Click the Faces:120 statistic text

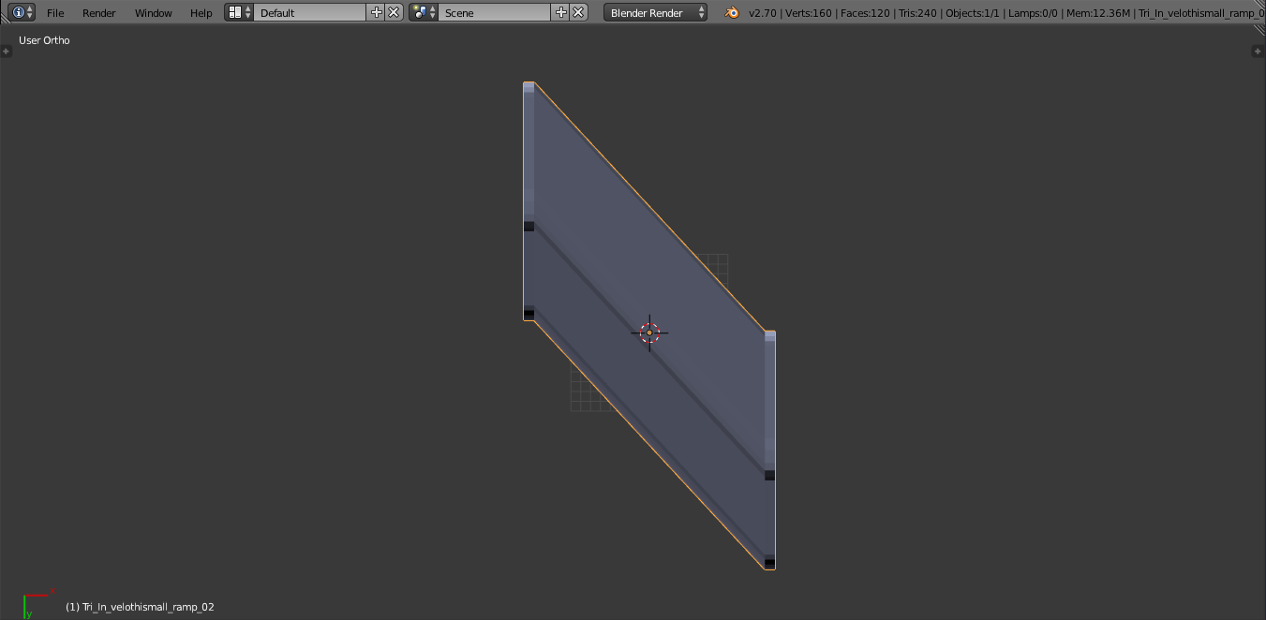865,13
